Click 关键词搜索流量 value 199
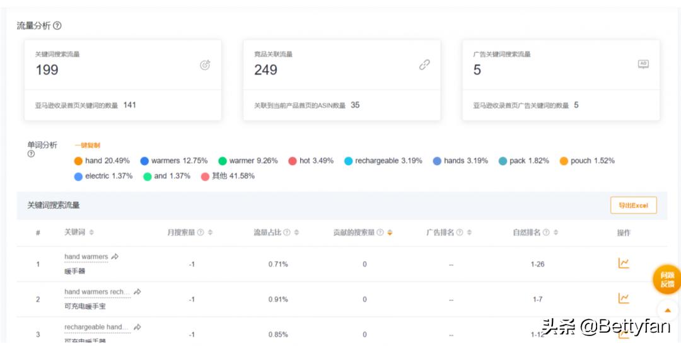This screenshot has height=346, width=681. coord(47,70)
